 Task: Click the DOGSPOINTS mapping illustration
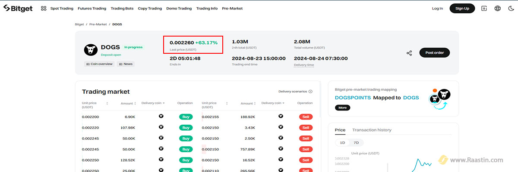point(440,100)
